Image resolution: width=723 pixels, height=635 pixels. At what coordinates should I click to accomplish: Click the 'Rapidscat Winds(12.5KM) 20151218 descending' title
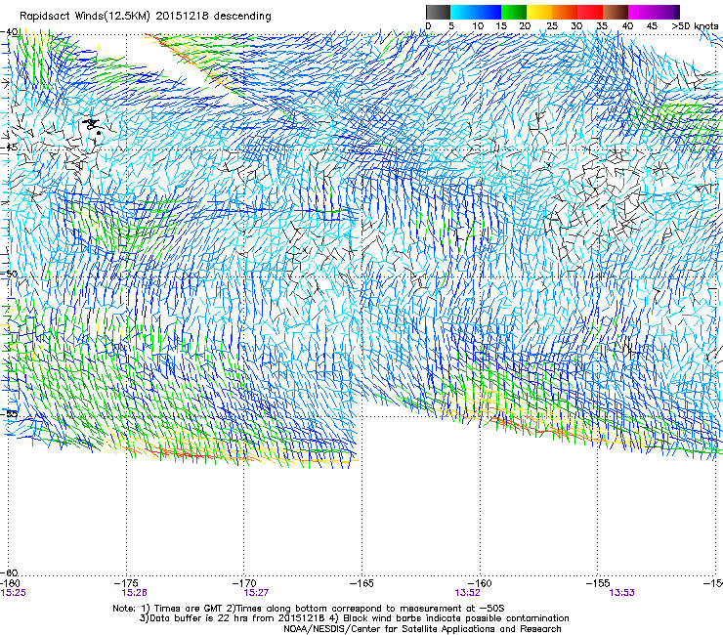coord(146,16)
